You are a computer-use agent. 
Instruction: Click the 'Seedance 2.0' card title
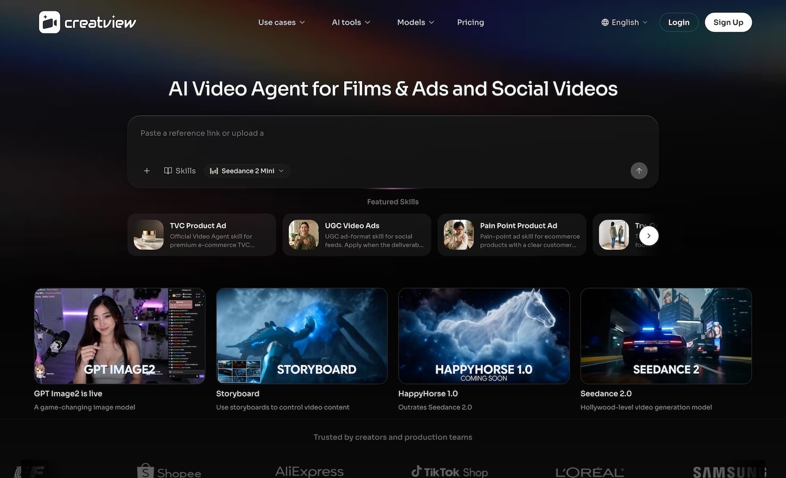click(606, 394)
